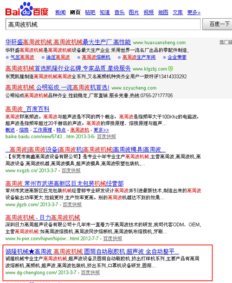Open the 高周波机械 - 日力高周波机械 result
The height and width of the screenshot is (283, 232).
pyautogui.click(x=43, y=217)
